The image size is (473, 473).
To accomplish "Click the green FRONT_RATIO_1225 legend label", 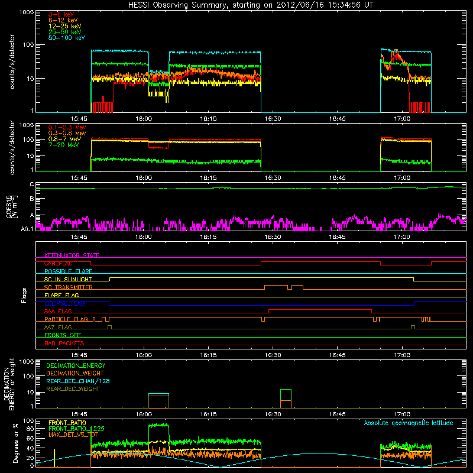I will [76, 429].
